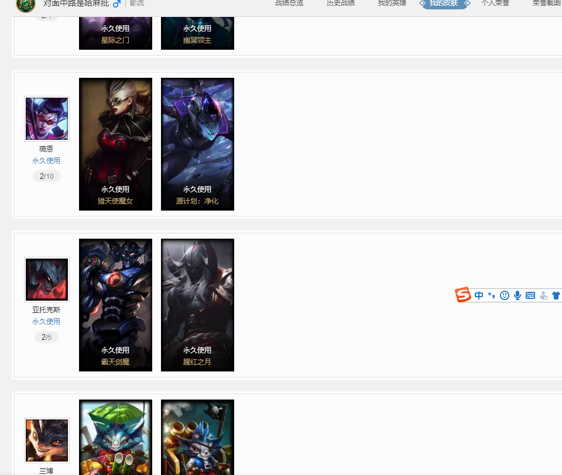
Task: Open the 我的英雄 tab
Action: point(392,4)
